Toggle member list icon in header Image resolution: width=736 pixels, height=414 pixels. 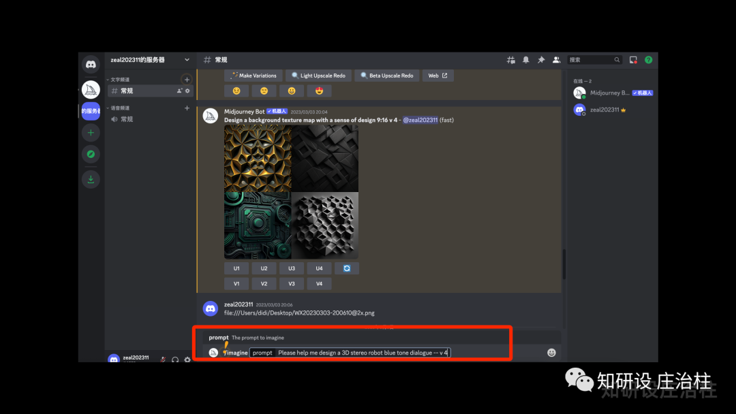(x=556, y=60)
